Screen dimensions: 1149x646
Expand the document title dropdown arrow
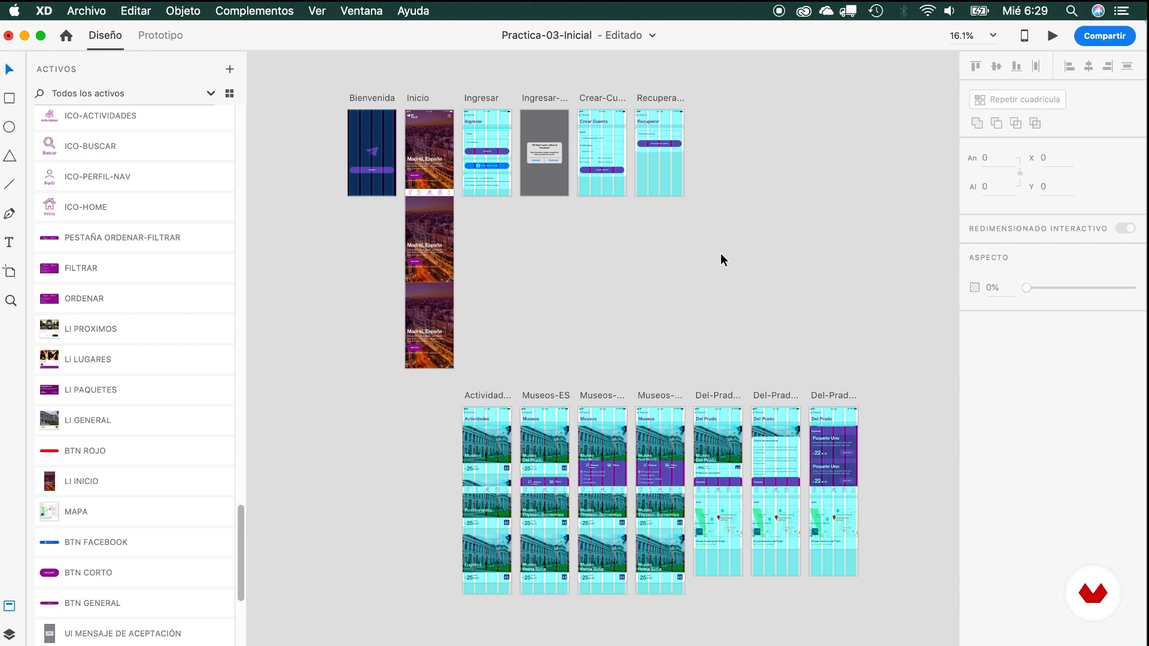click(x=652, y=36)
